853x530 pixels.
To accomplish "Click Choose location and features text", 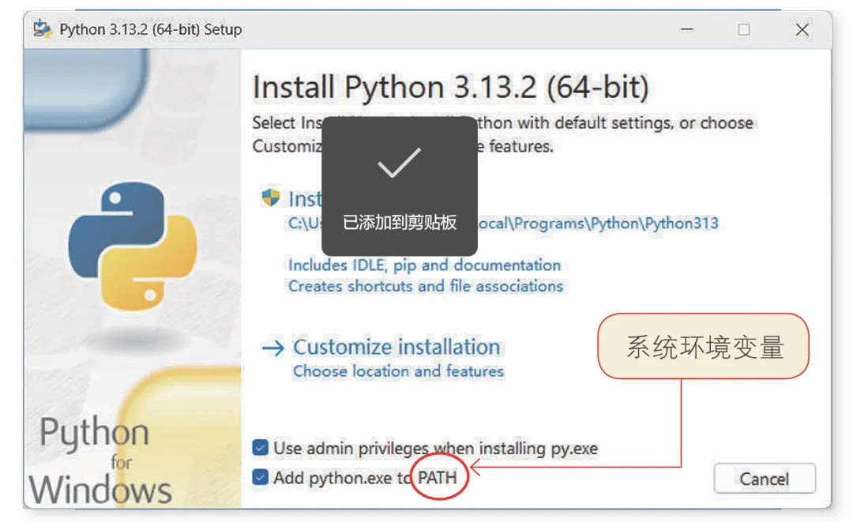I will 398,371.
